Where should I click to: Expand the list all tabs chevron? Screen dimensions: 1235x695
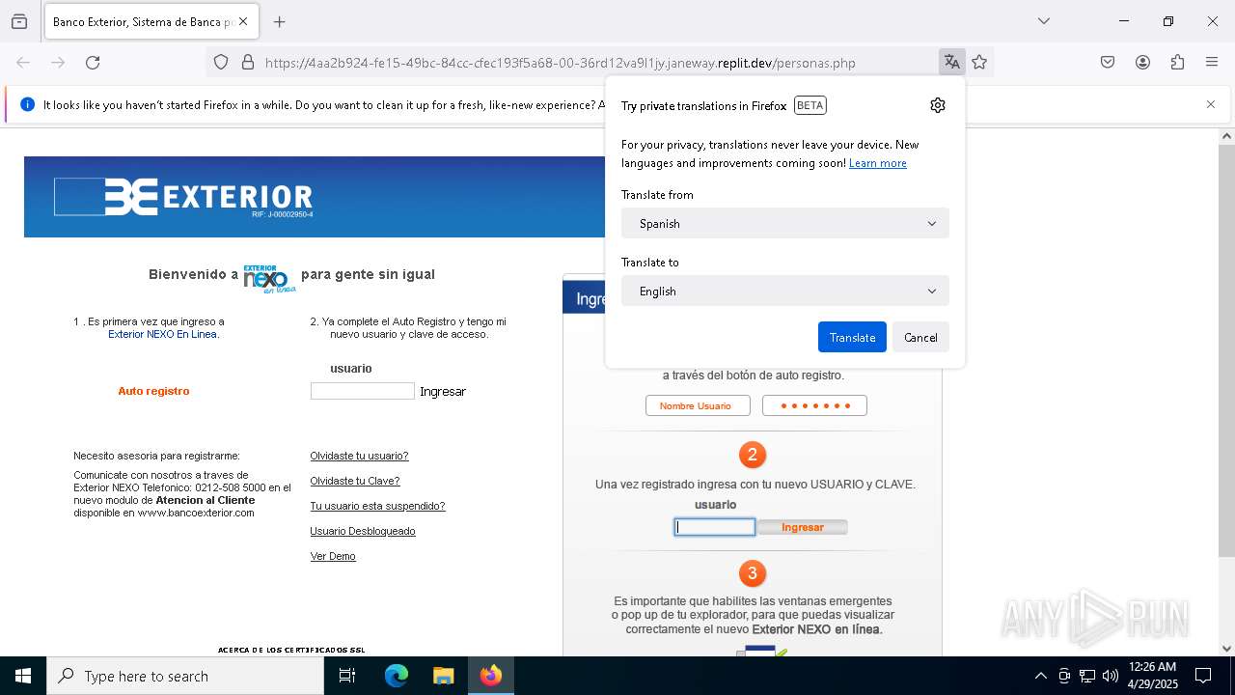(1044, 21)
